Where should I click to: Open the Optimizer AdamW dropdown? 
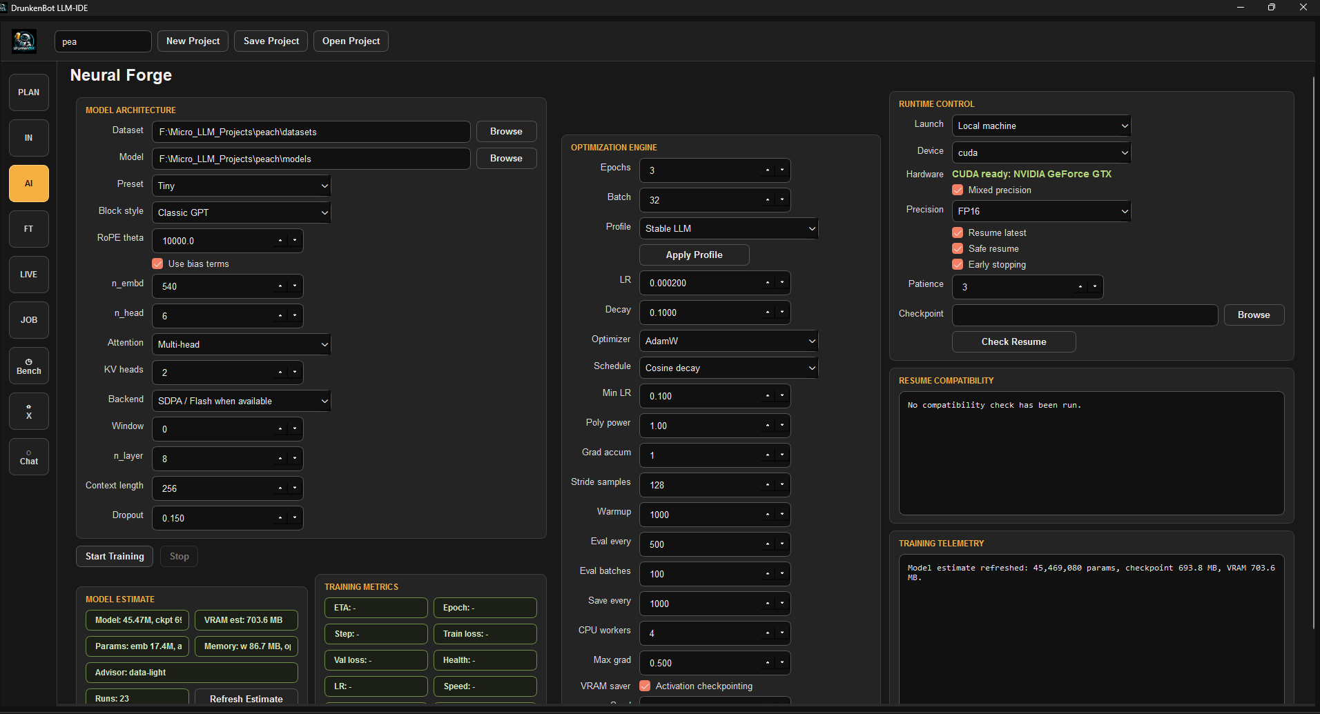[729, 341]
